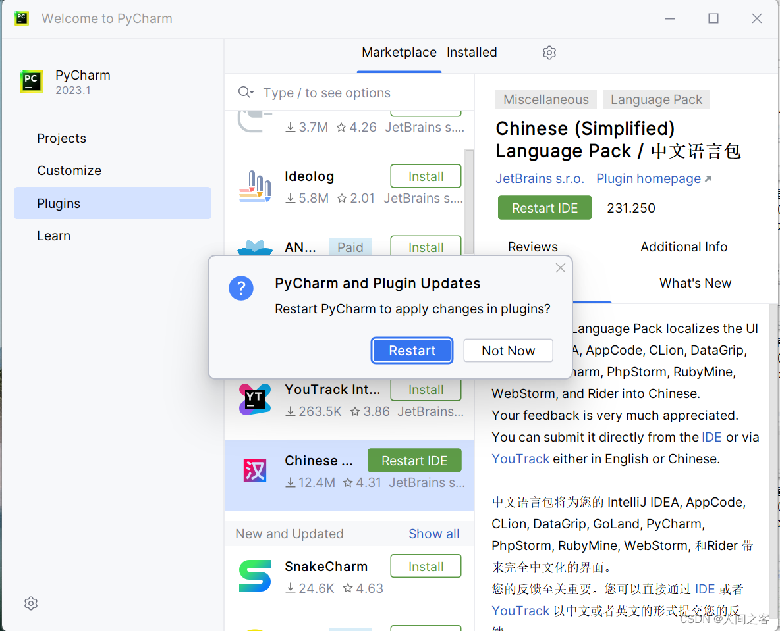This screenshot has width=780, height=631.
Task: Close the plugin updates dialog
Action: [x=560, y=268]
